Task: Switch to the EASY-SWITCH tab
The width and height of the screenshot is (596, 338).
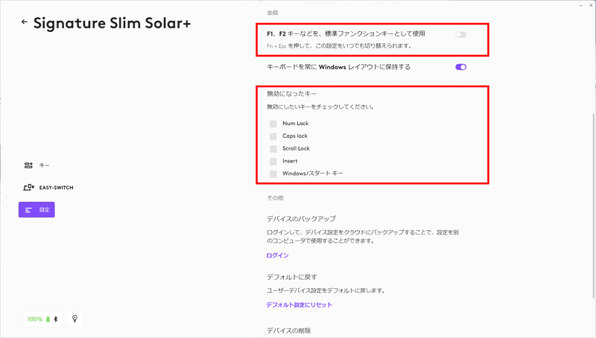Action: [56, 188]
